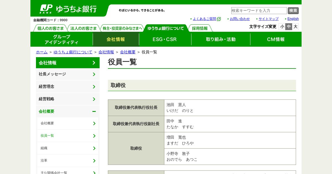332x174 pixels.
Task: Open 経営戦略 in sidebar
Action: [68, 99]
